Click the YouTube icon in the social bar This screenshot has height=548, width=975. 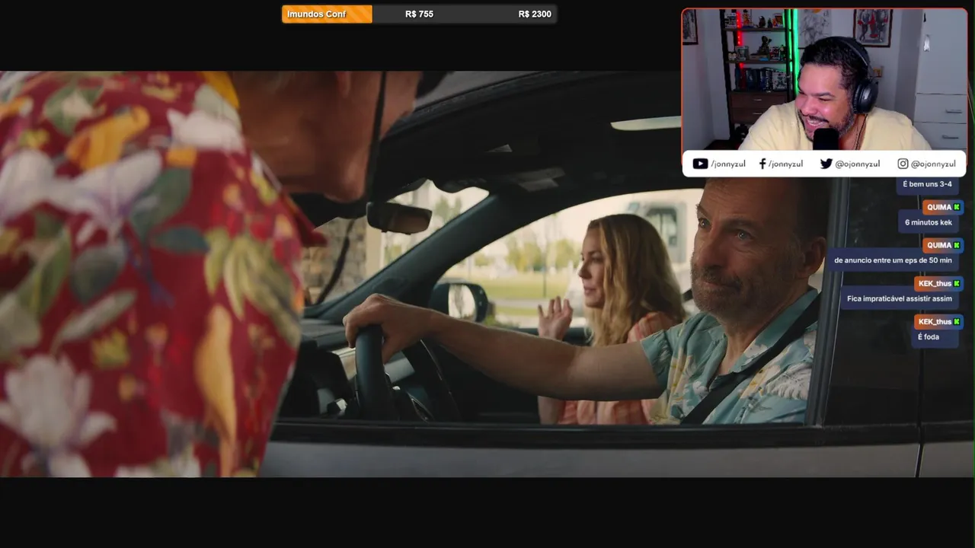700,164
